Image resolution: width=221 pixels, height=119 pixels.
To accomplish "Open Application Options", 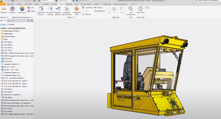I will 41,11.
